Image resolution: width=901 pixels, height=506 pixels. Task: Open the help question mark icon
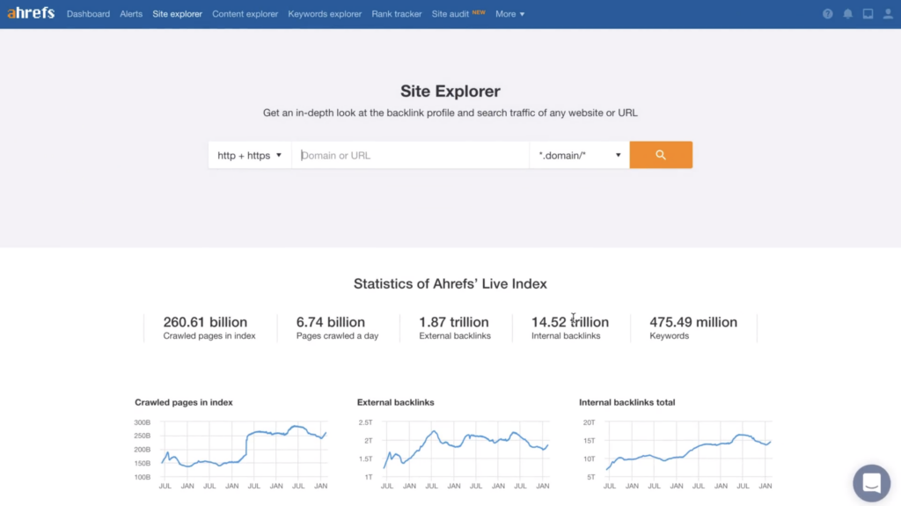point(827,14)
